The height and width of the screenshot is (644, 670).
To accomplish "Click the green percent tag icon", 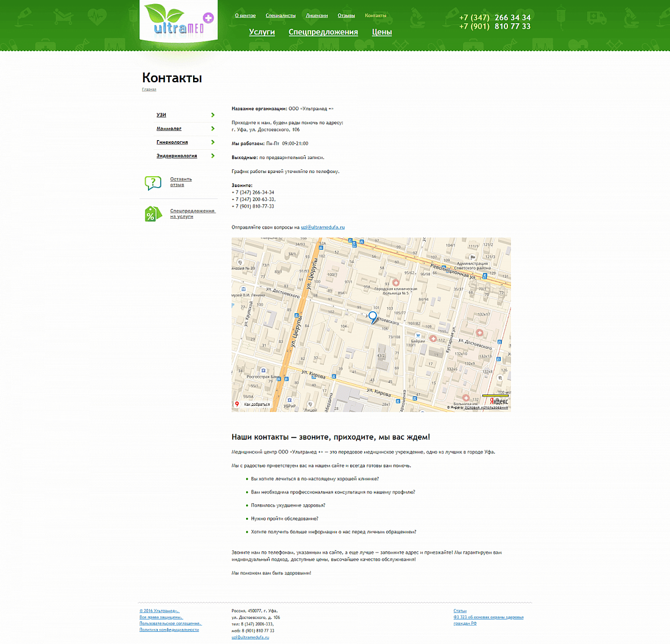I will point(153,214).
